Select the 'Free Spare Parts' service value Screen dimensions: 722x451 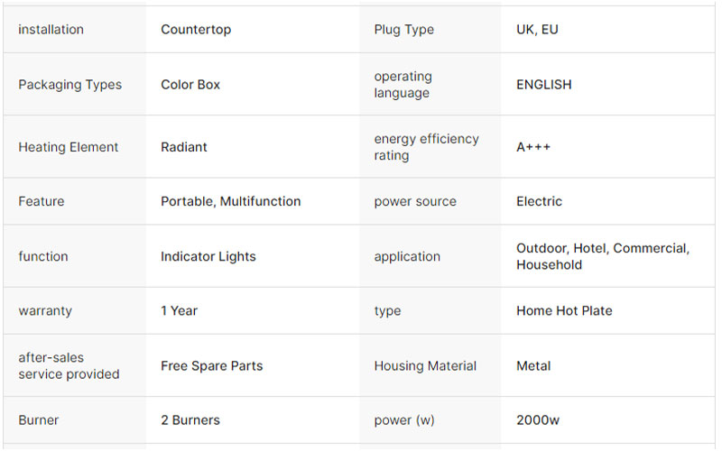click(212, 366)
